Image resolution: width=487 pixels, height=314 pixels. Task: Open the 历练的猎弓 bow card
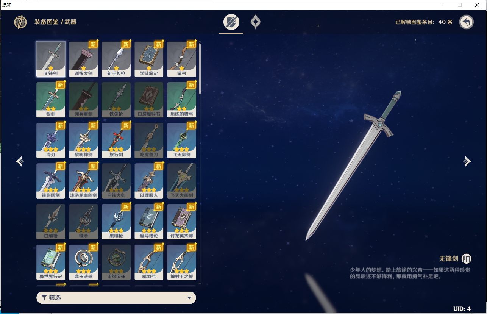coord(182,100)
